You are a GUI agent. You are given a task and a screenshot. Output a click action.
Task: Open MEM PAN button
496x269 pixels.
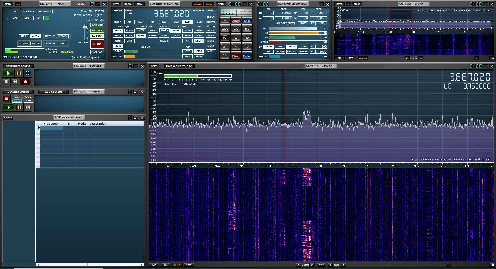97,52
